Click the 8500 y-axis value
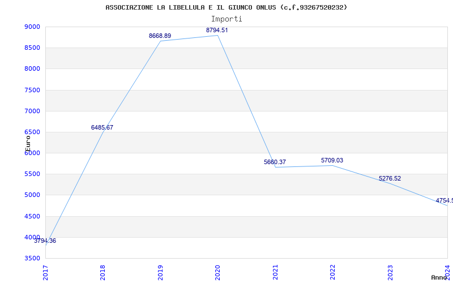The height and width of the screenshot is (283, 453). pos(32,48)
